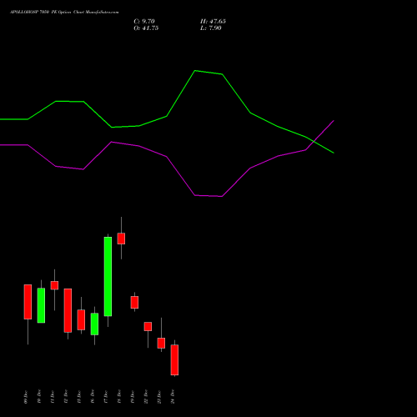
Task: Click the 17 Dec date label
Action: click(x=106, y=397)
